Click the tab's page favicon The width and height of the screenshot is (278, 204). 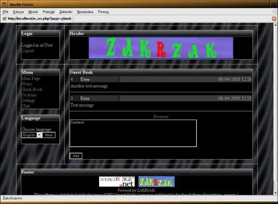[x=4, y=18]
